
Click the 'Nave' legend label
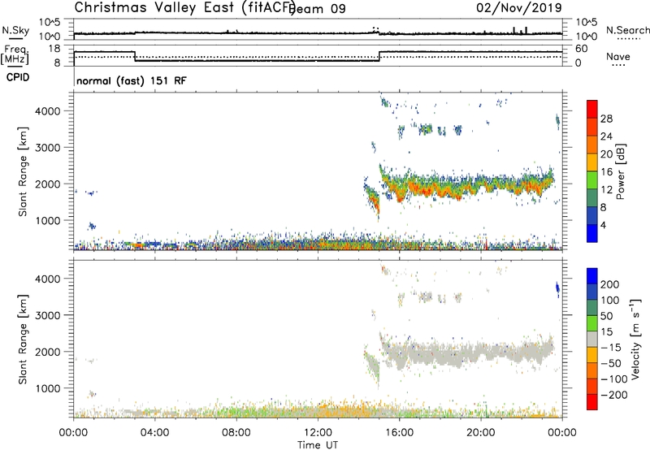point(617,56)
